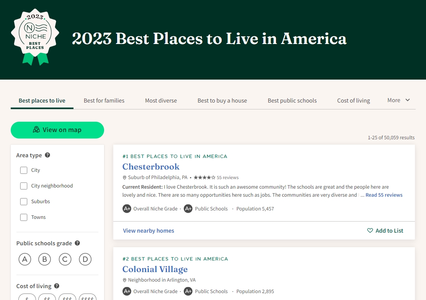
Task: Click the 'Population 5,457' text
Action: click(255, 209)
